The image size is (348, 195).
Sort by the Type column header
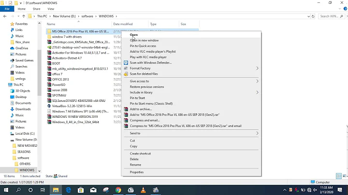(153, 24)
